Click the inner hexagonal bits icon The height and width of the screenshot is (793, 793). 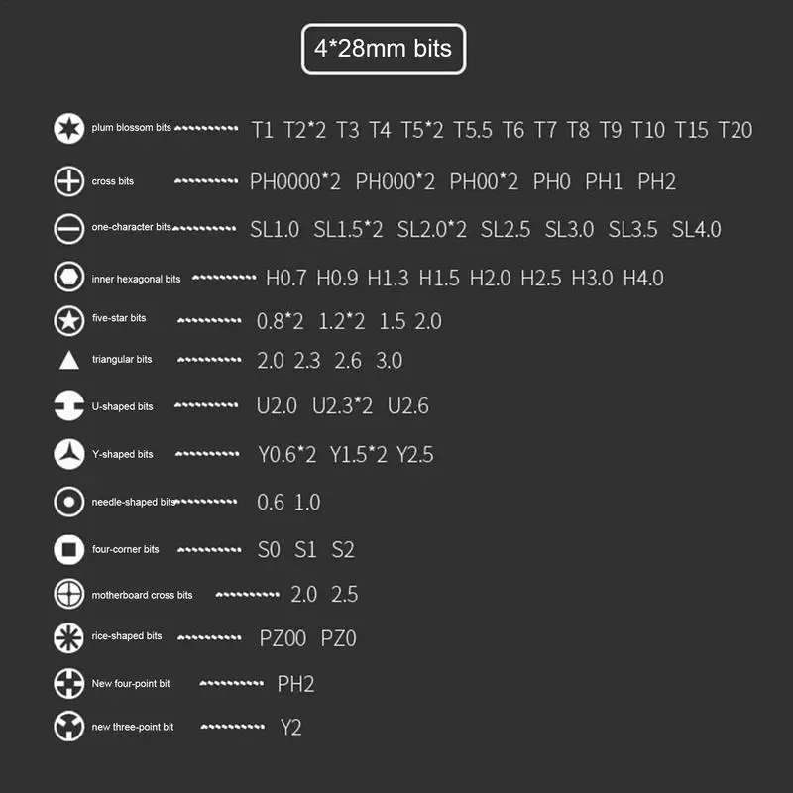pyautogui.click(x=68, y=277)
